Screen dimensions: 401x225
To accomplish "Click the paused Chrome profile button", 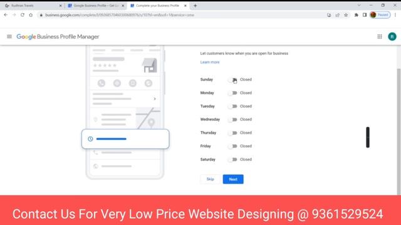I will point(380,15).
